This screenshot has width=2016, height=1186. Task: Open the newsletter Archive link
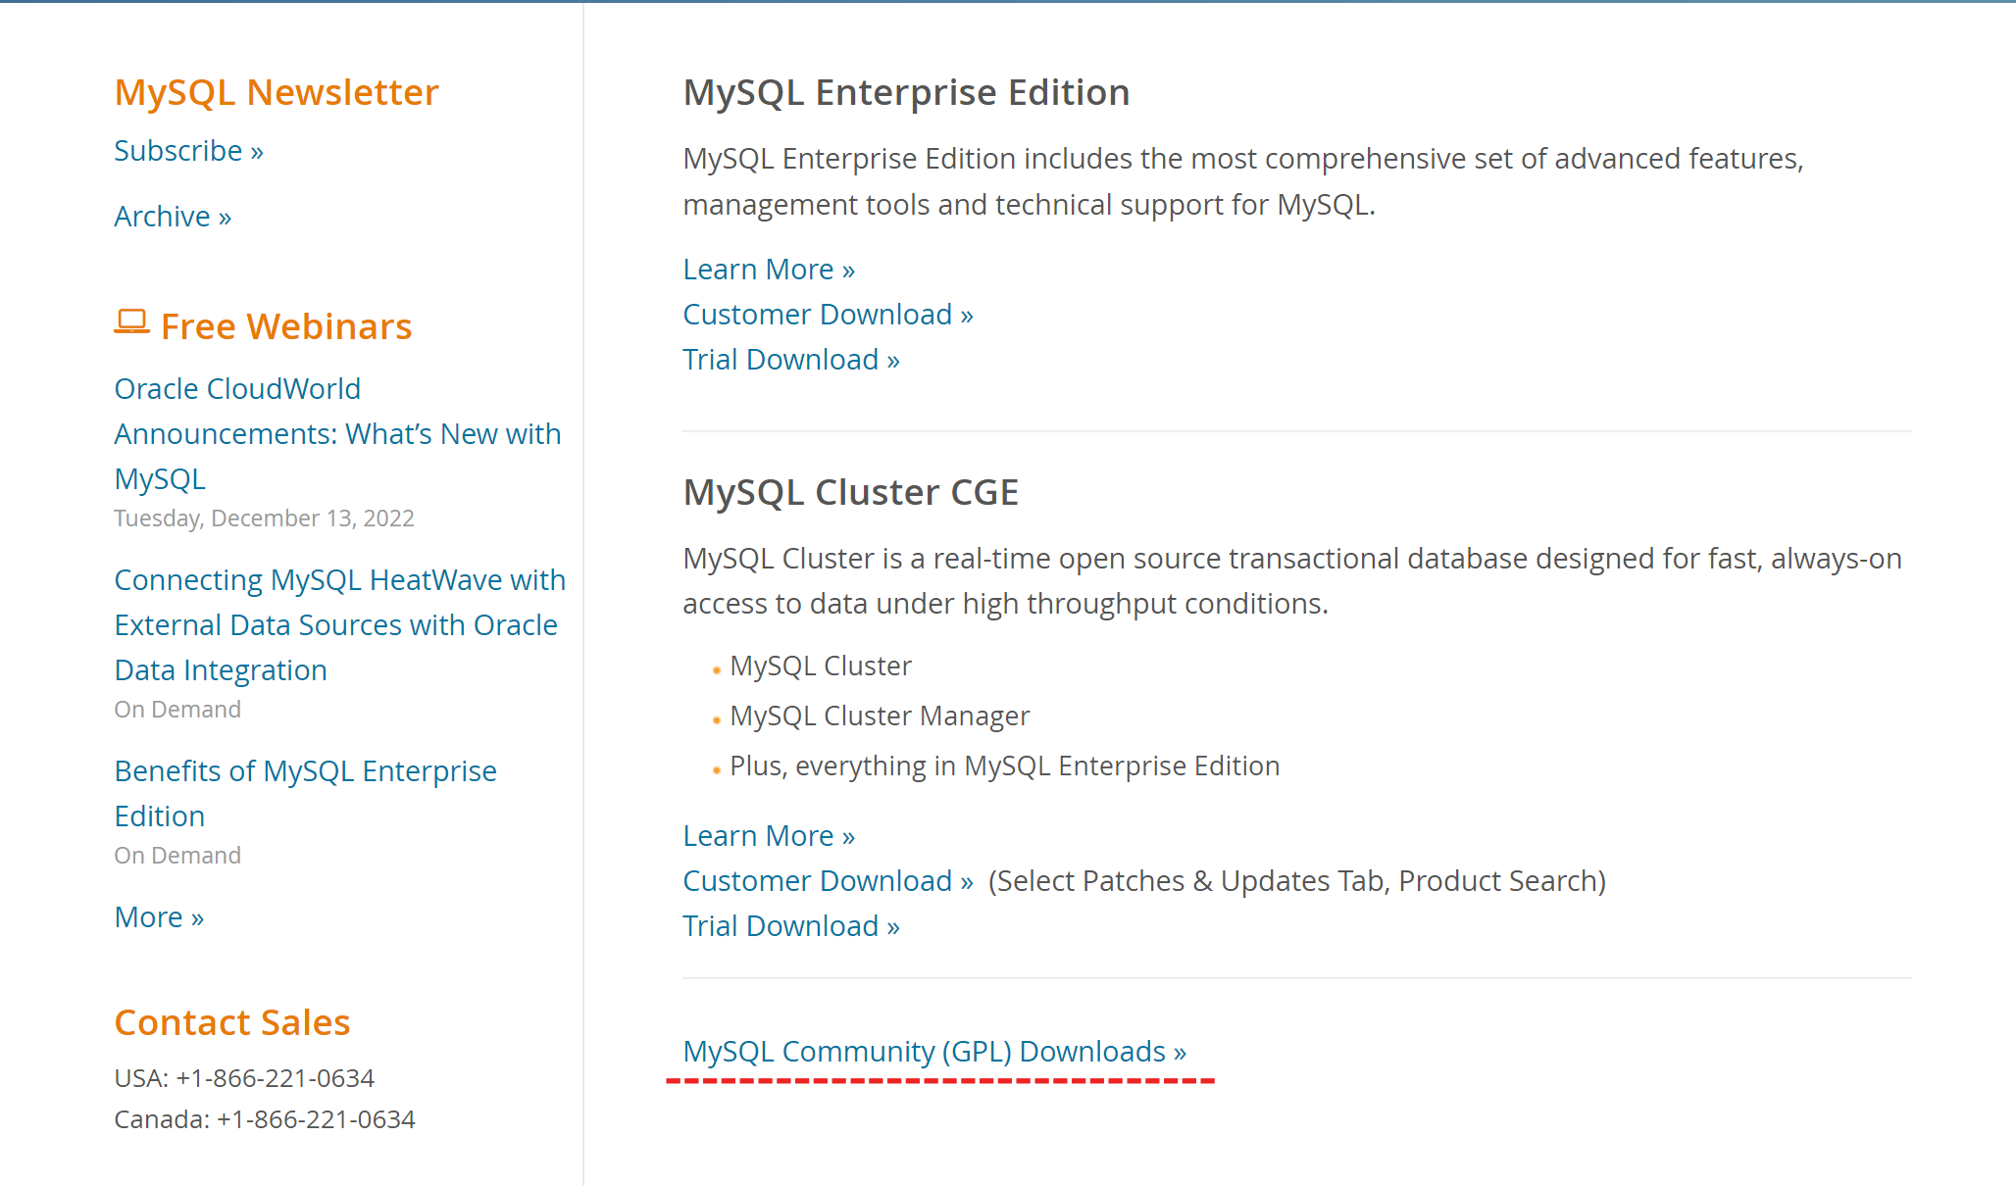[173, 217]
